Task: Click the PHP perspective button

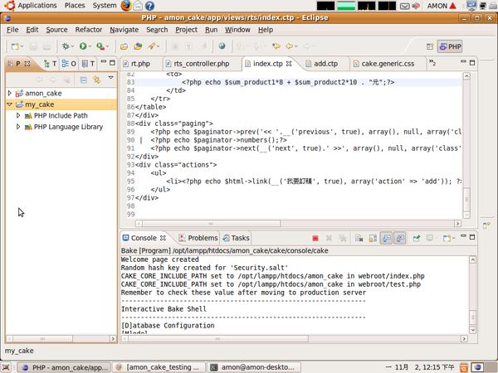Action: pyautogui.click(x=449, y=46)
